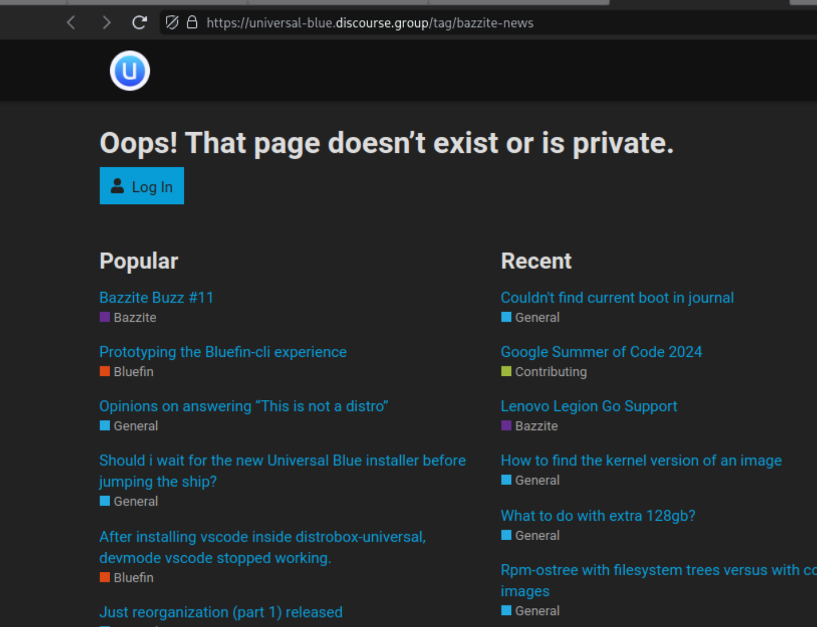The height and width of the screenshot is (627, 817).
Task: Select Bluefin category under Prototyping the Bluefin-cli
Action: coord(126,372)
